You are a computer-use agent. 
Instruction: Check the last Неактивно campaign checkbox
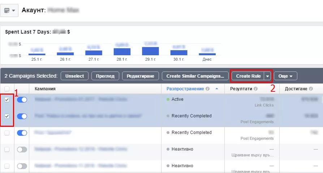point(7,166)
